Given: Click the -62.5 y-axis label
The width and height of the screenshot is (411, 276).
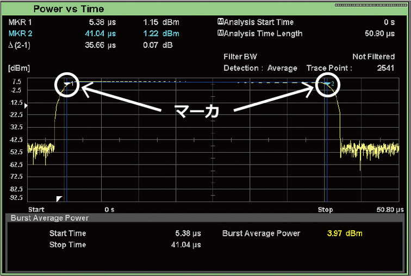Looking at the screenshot, I should pos(16,165).
